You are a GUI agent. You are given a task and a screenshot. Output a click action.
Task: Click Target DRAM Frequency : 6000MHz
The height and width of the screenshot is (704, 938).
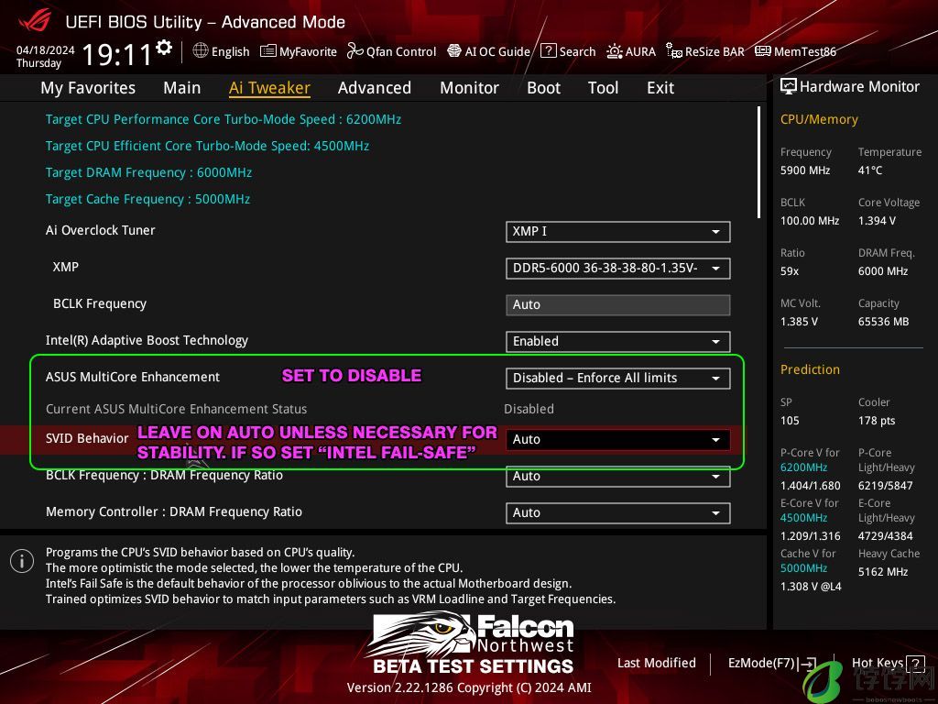tap(148, 172)
